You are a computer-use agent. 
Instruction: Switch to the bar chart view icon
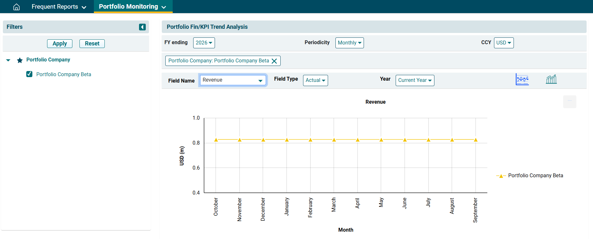coord(551,79)
